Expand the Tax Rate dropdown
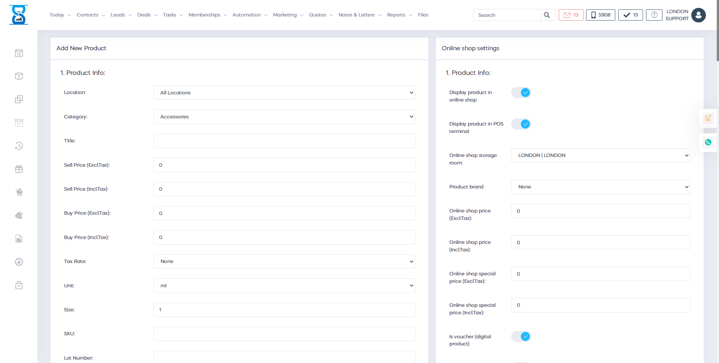719x363 pixels. tap(284, 261)
